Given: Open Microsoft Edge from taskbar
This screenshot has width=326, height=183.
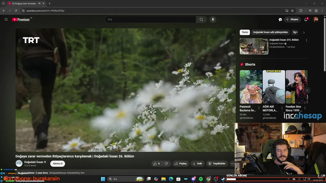Looking at the screenshot, I should point(171,179).
